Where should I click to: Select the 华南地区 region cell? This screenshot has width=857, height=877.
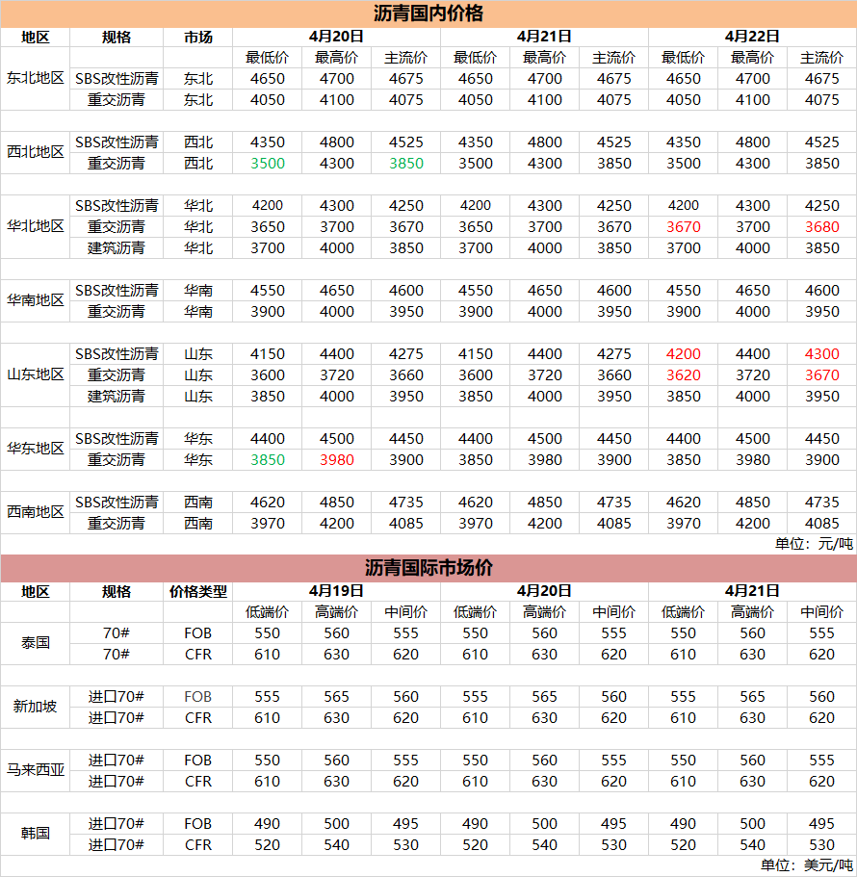click(36, 300)
